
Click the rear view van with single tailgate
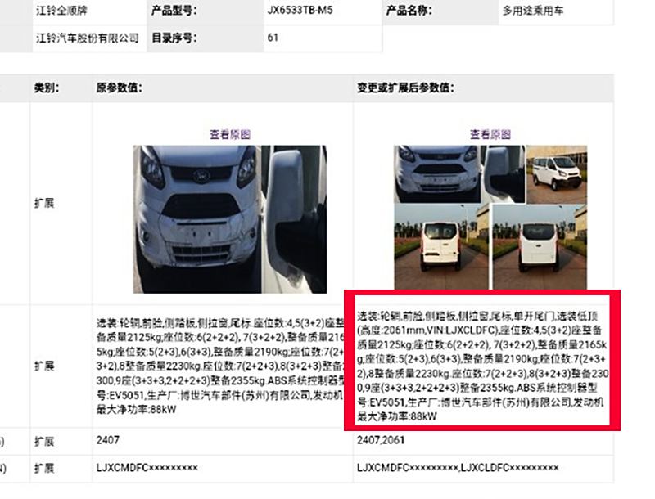tap(540, 246)
